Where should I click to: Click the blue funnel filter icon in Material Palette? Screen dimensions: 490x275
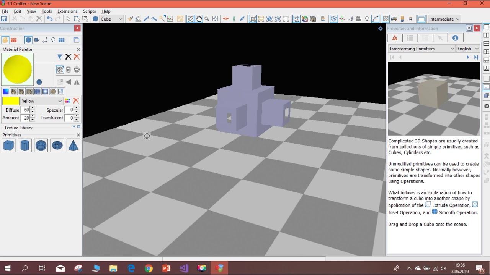60,57
